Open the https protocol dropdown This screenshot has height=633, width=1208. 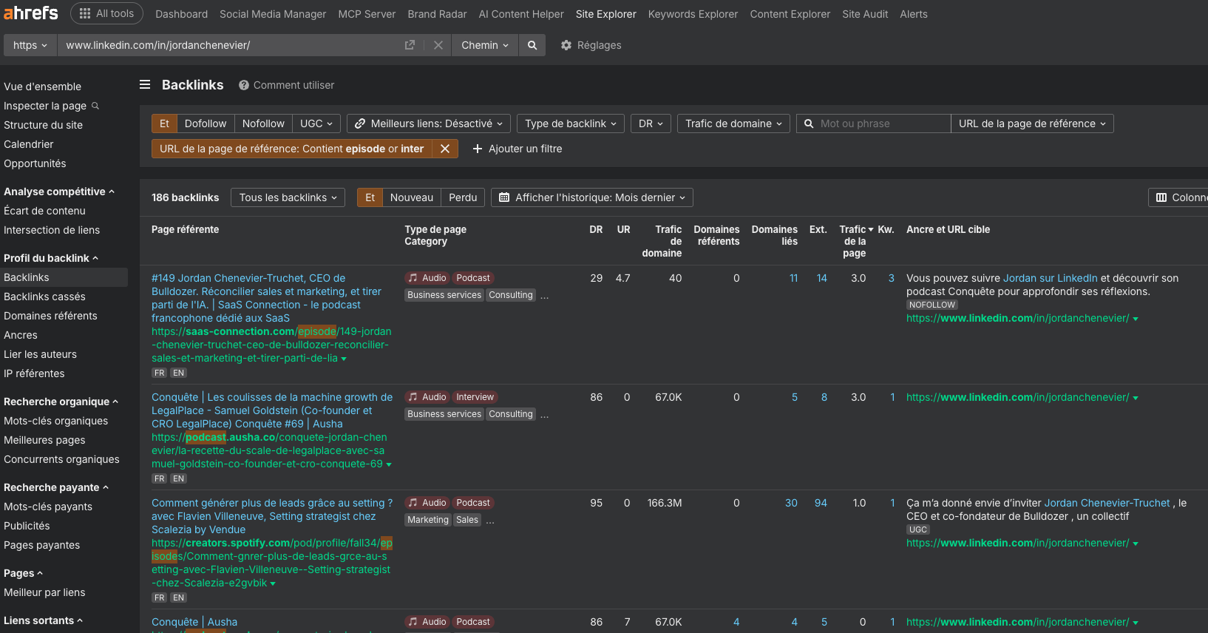(30, 45)
